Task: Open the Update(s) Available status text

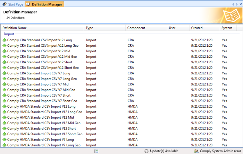Action: 164,151
